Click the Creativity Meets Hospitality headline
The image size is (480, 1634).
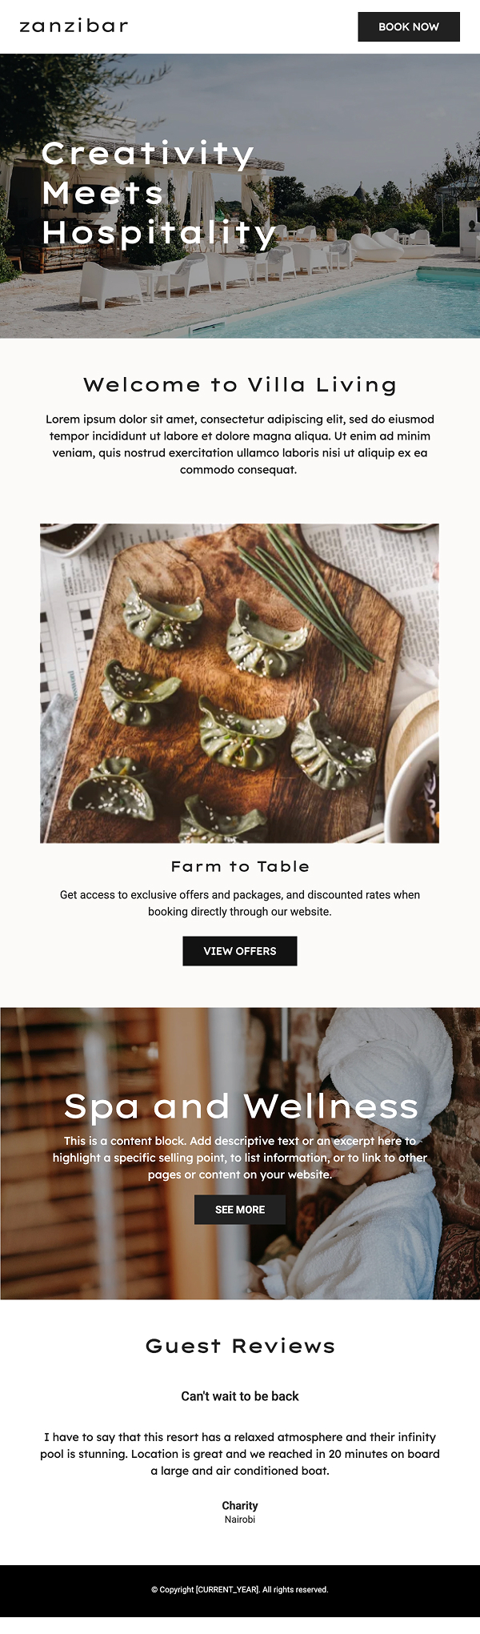[x=159, y=193]
